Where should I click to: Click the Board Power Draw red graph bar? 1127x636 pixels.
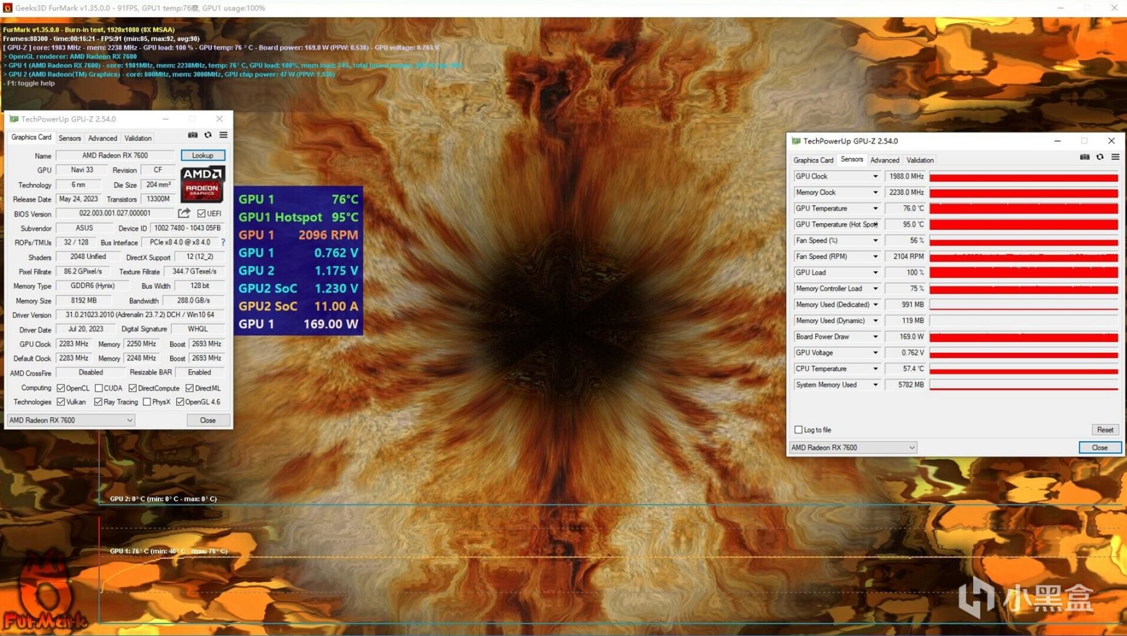[1023, 337]
